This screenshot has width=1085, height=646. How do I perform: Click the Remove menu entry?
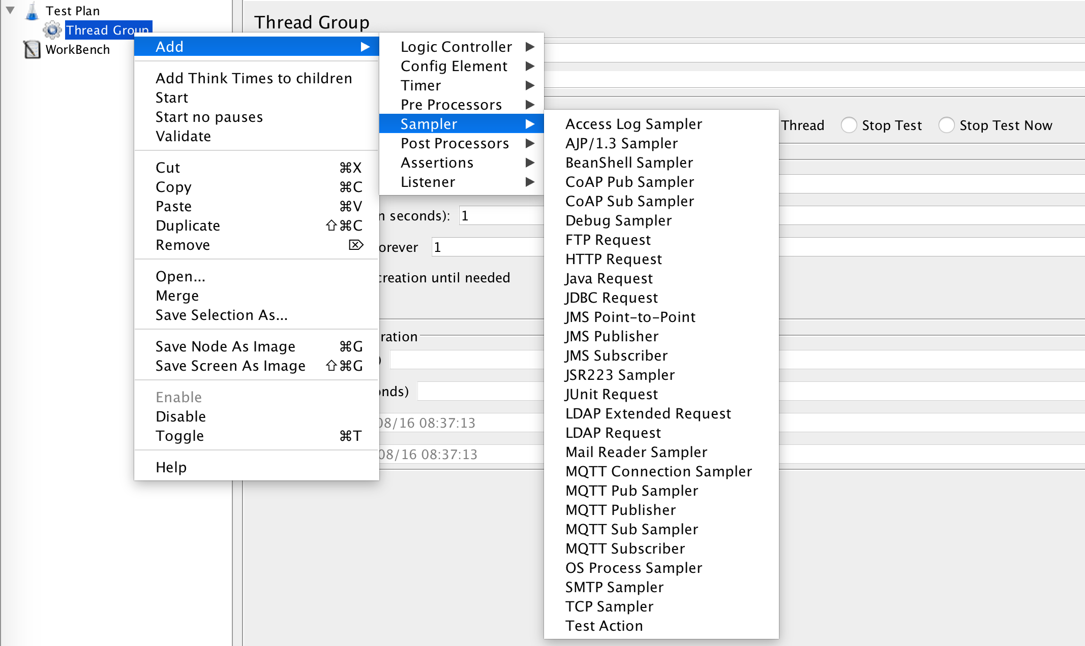pos(183,245)
